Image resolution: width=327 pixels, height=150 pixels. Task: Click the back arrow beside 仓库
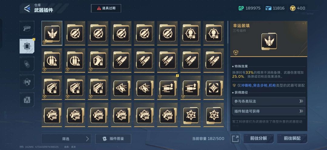click(x=27, y=8)
